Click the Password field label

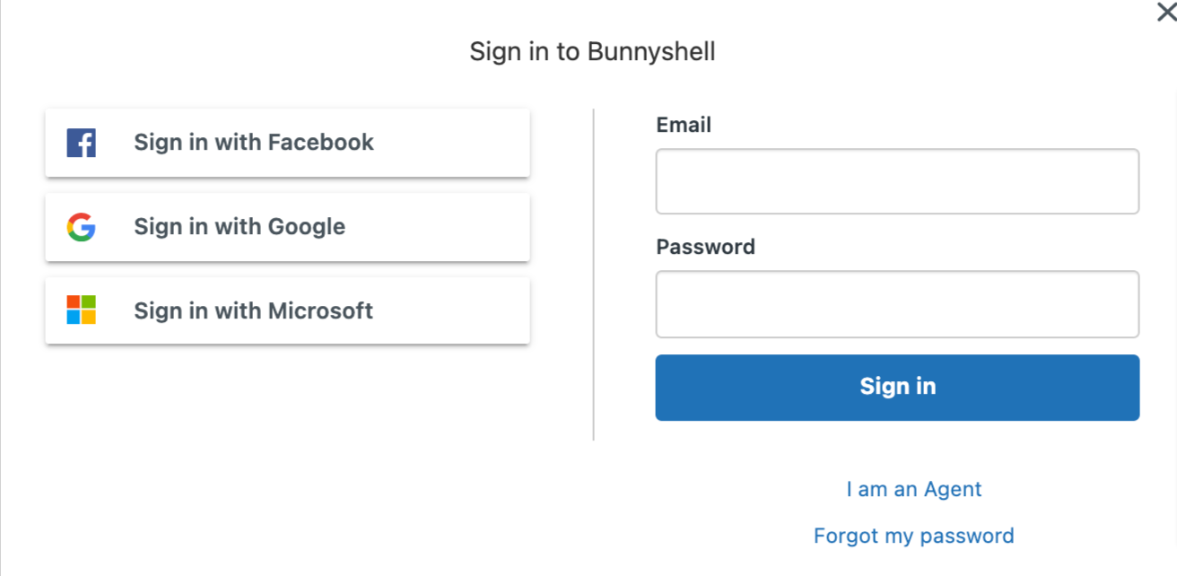pyautogui.click(x=705, y=247)
